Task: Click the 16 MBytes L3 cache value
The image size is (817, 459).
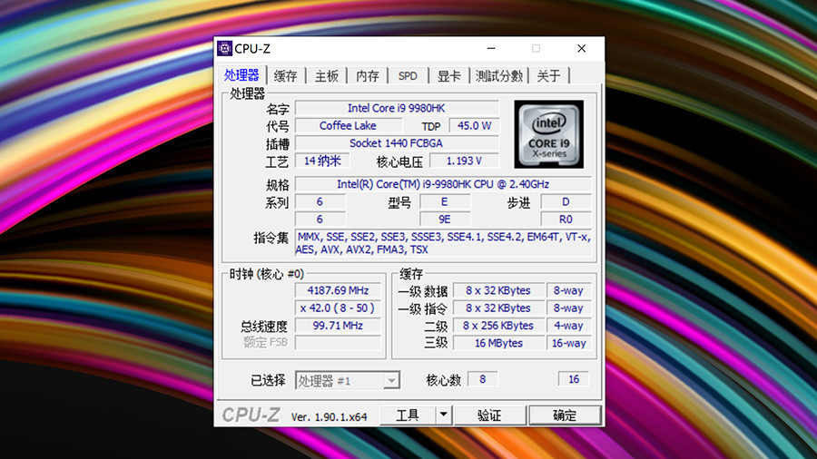Action: coord(498,344)
